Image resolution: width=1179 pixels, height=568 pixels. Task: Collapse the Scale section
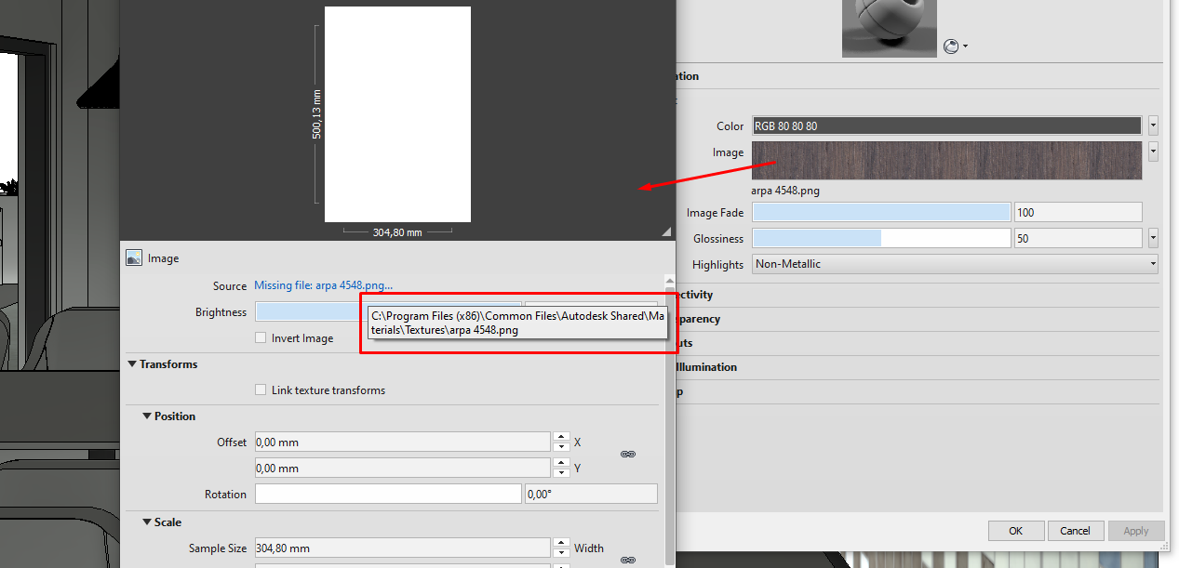(x=146, y=522)
